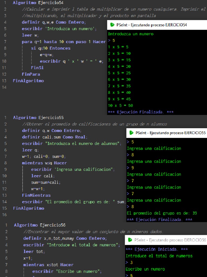
Task: Click 'Introduce el total de numeros' console output
Action: click(159, 256)
